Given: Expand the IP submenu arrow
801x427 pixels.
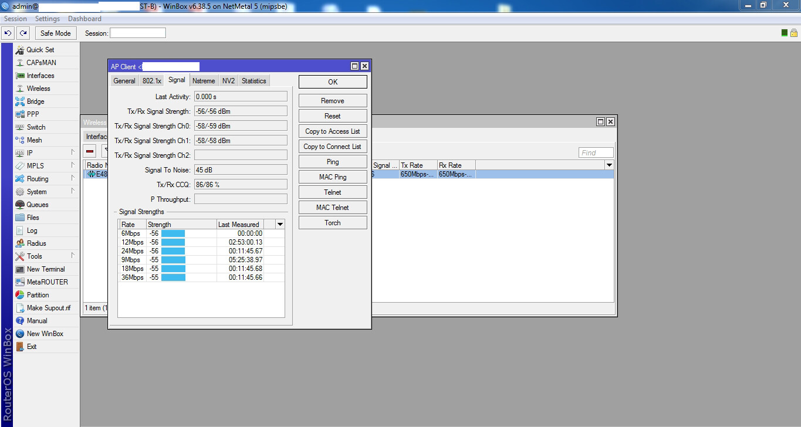Looking at the screenshot, I should coord(73,152).
